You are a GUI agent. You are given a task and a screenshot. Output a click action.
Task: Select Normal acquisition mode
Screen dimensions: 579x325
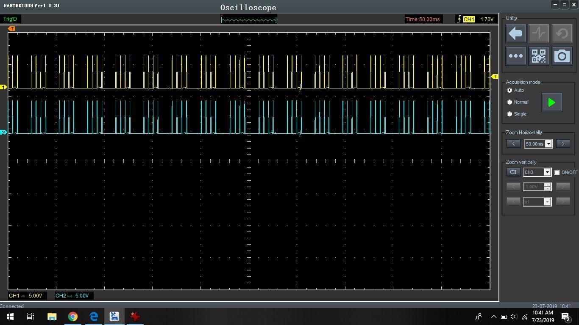coord(509,102)
